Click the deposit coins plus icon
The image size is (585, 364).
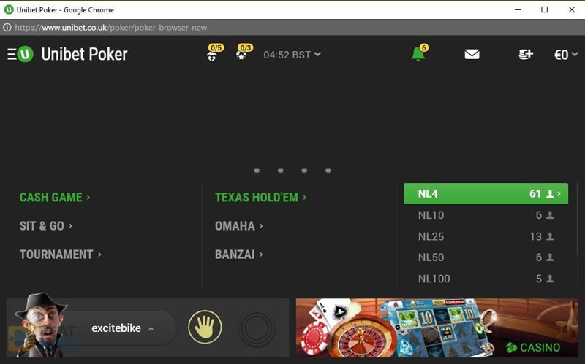pos(526,54)
